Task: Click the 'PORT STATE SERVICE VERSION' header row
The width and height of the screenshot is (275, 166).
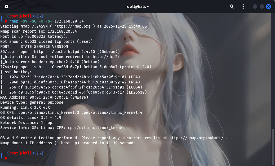Action: pos(34,47)
